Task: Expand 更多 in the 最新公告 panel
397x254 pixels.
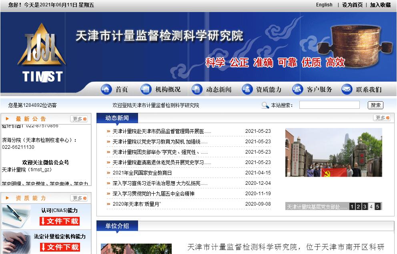Action: coord(79,119)
